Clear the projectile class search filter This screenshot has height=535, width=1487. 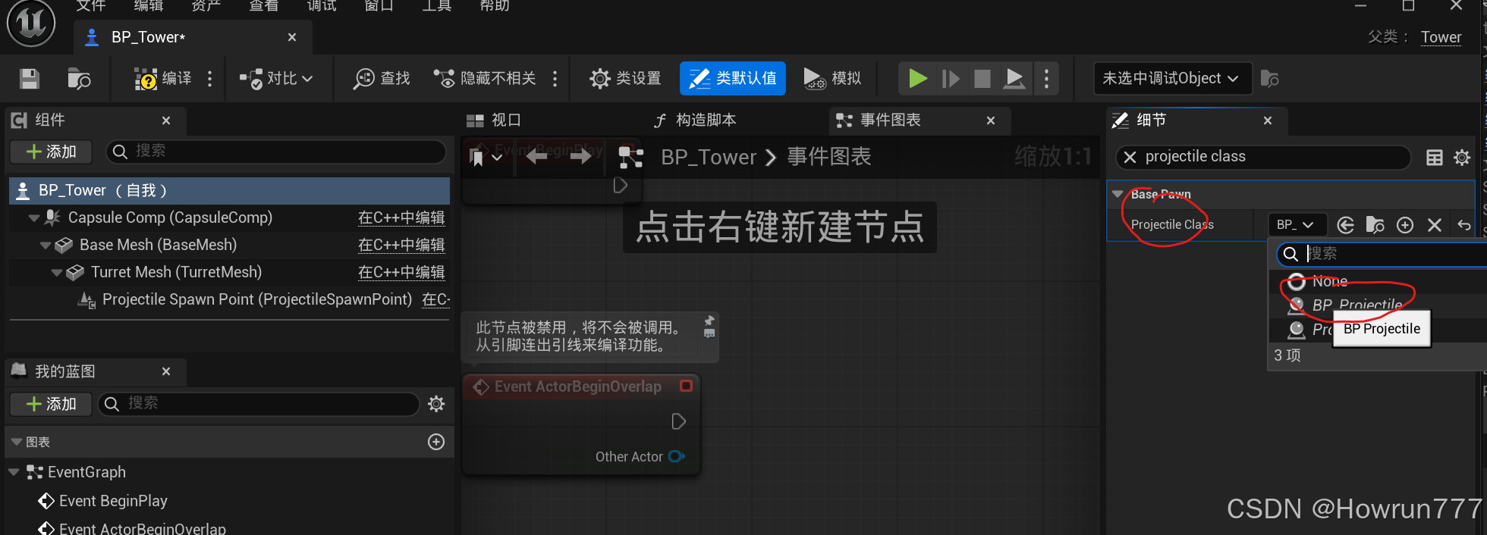(1130, 157)
